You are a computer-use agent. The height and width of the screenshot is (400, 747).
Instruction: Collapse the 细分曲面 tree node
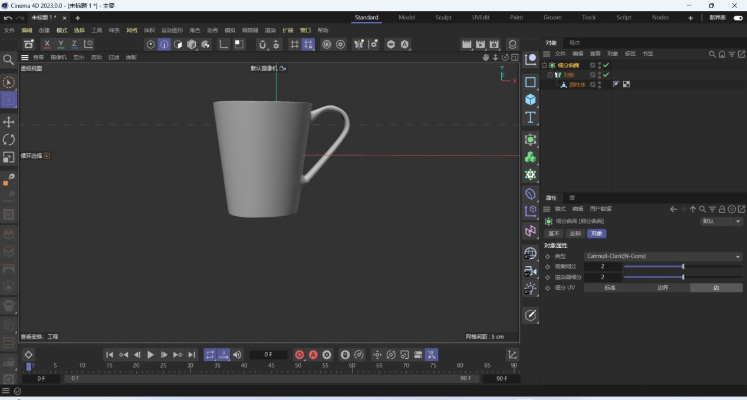[544, 65]
